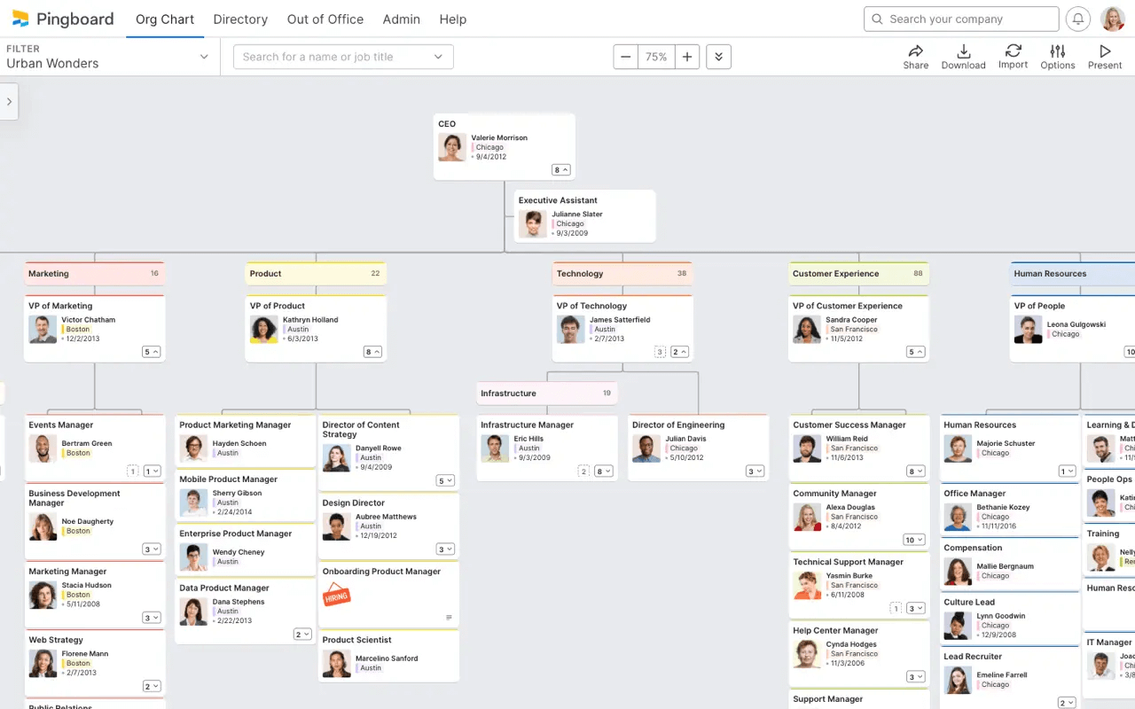Open the name or job title search dropdown
Viewport: 1135px width, 709px height.
coord(343,57)
